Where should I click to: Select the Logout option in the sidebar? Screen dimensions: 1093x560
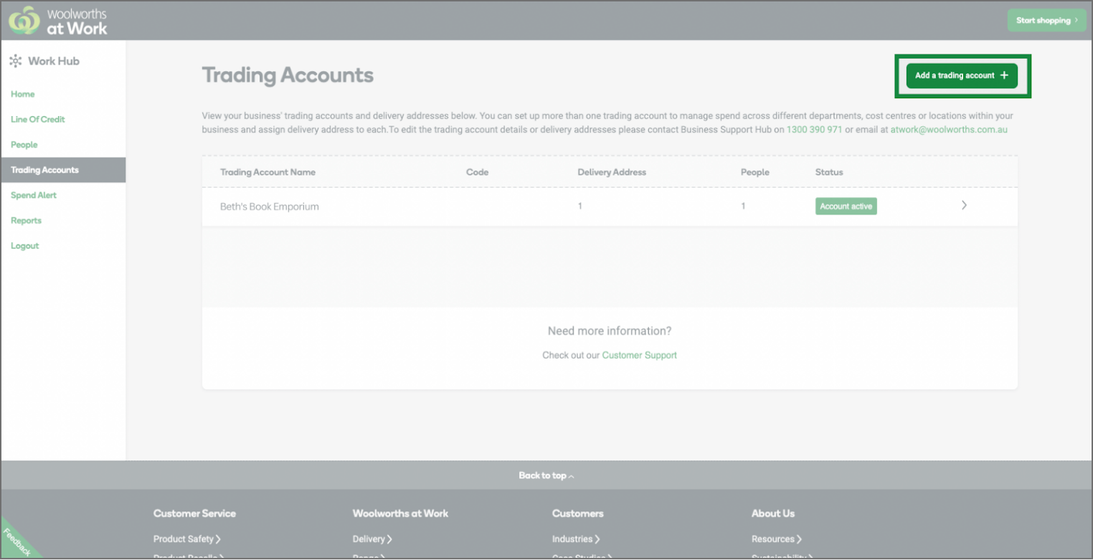[24, 245]
